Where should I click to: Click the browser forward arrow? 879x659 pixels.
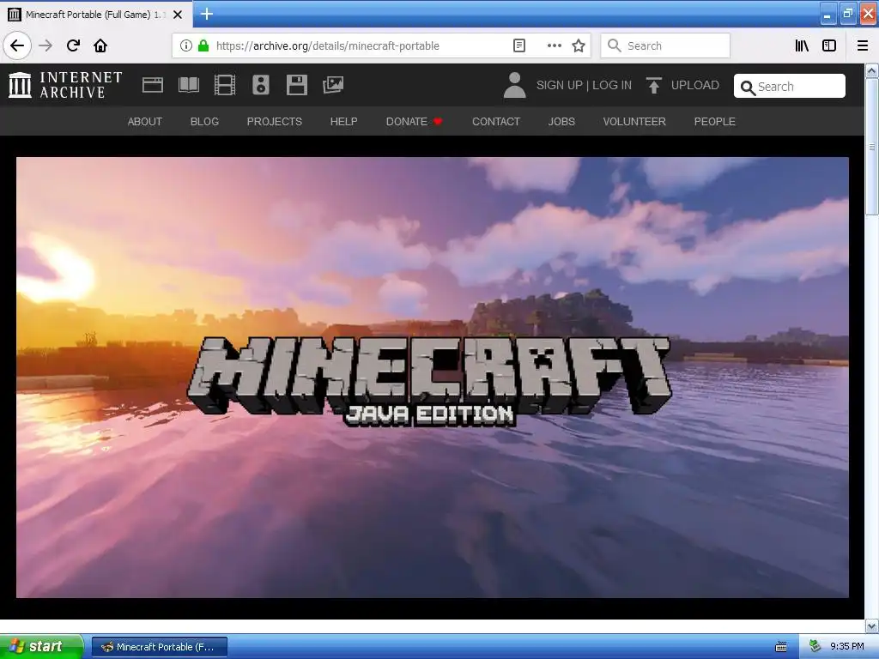tap(45, 45)
